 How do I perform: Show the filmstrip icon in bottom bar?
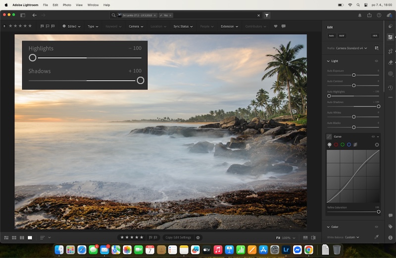point(305,238)
